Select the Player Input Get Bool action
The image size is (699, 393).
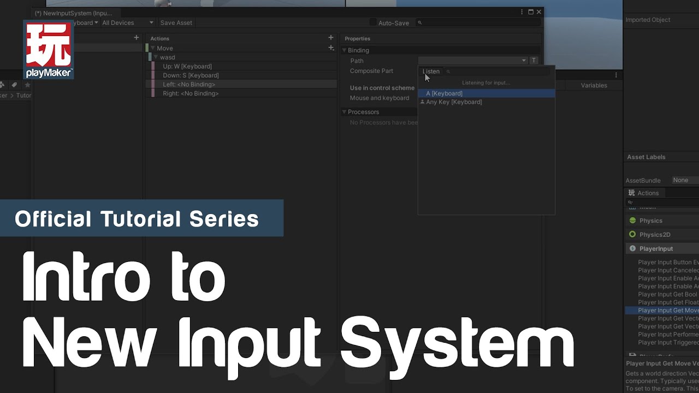668,294
